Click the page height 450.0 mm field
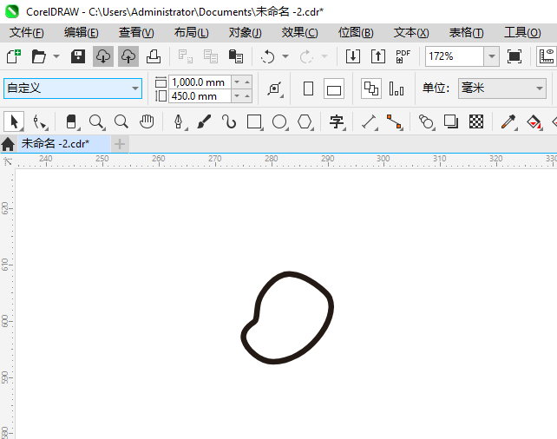 (200, 96)
